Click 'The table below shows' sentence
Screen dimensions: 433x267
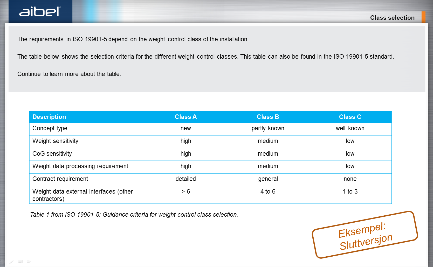coord(205,57)
